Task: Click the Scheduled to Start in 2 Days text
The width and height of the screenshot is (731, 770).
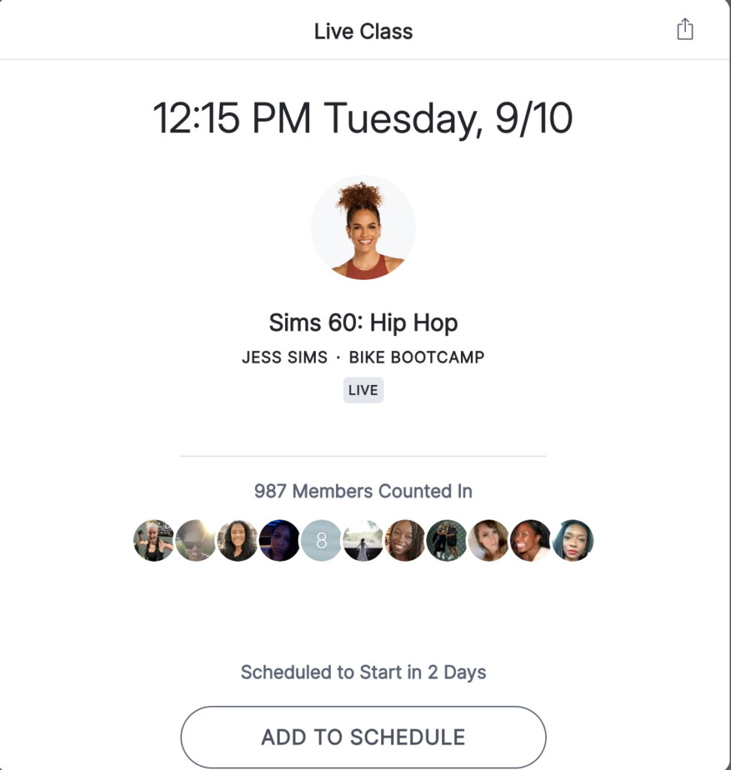Action: (363, 672)
